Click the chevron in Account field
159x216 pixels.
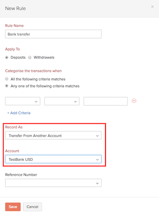coord(97,160)
